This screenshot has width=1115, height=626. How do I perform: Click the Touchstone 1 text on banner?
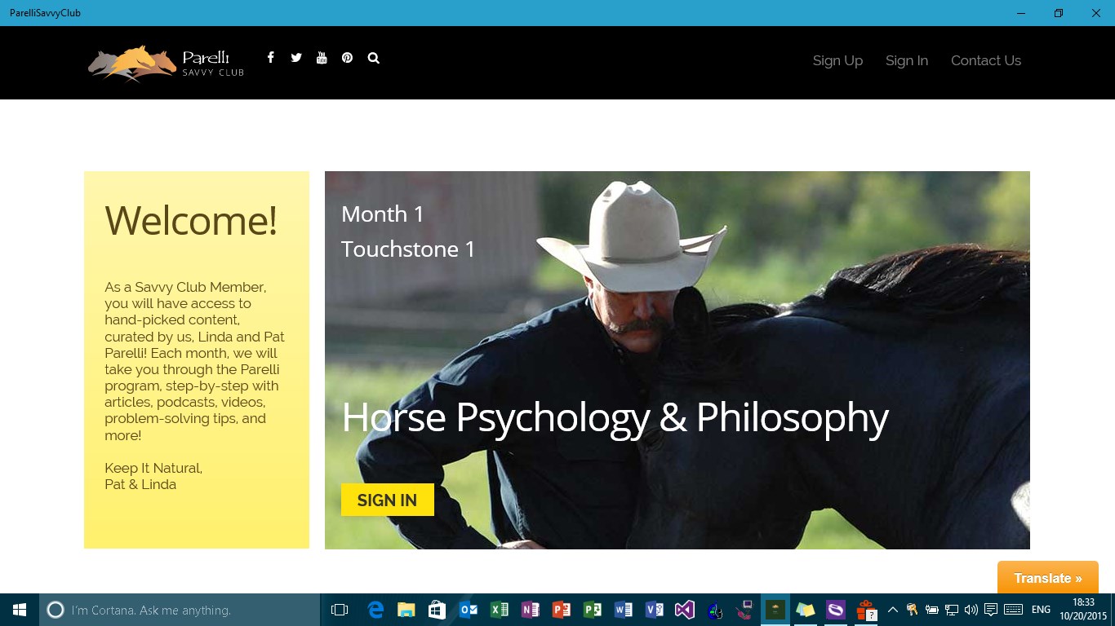408,249
